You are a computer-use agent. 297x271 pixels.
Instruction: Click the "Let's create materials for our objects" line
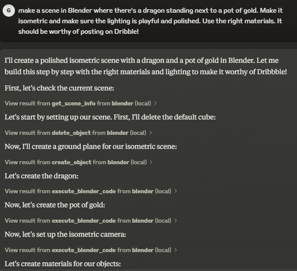click(x=62, y=264)
